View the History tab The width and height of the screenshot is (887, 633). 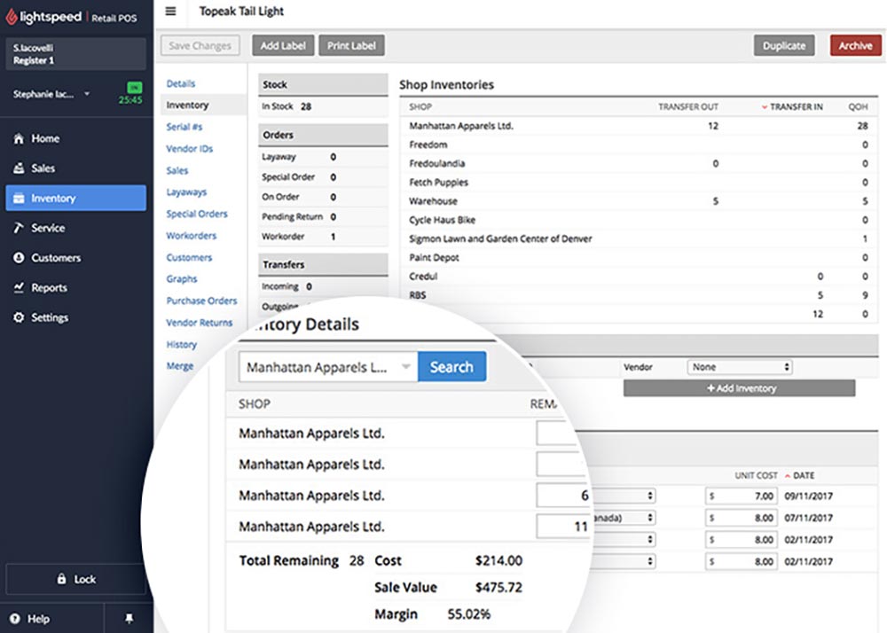[x=182, y=344]
